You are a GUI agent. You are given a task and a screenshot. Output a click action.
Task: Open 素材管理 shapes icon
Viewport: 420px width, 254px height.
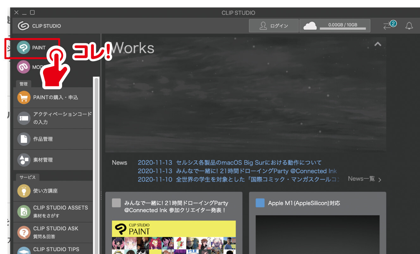click(24, 160)
